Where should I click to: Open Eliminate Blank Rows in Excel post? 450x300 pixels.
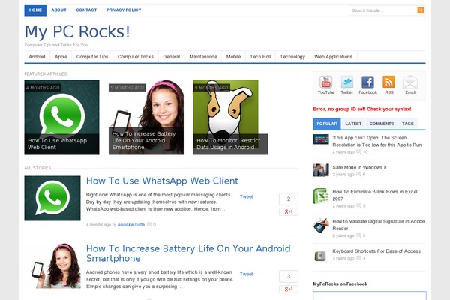click(x=375, y=195)
